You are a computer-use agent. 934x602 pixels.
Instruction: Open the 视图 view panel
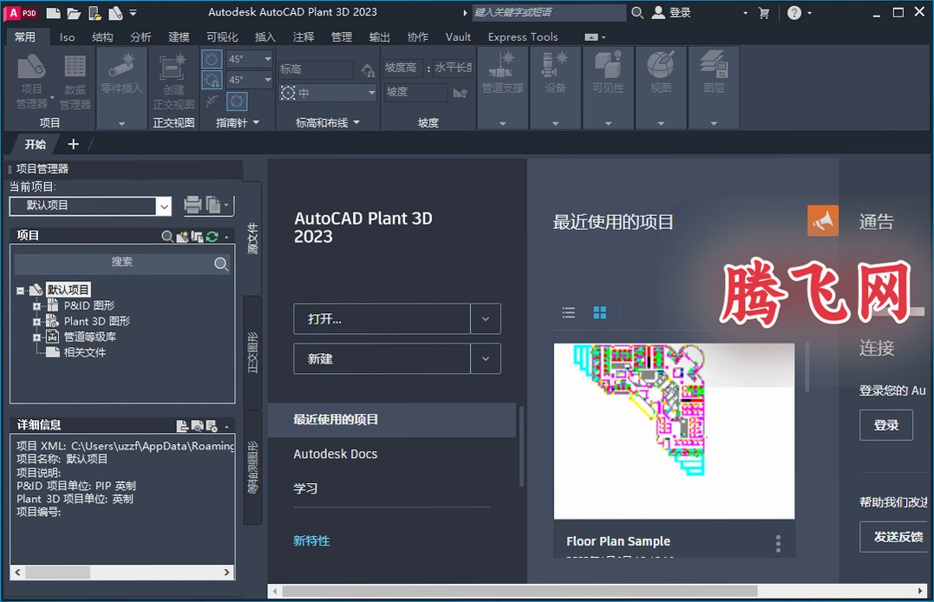[661, 88]
